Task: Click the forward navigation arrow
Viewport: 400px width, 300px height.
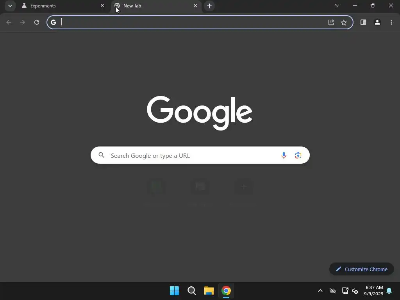Action: (x=23, y=22)
